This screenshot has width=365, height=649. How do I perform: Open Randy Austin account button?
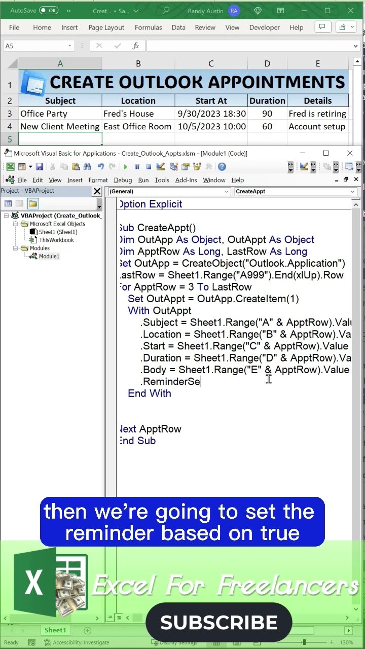click(213, 10)
